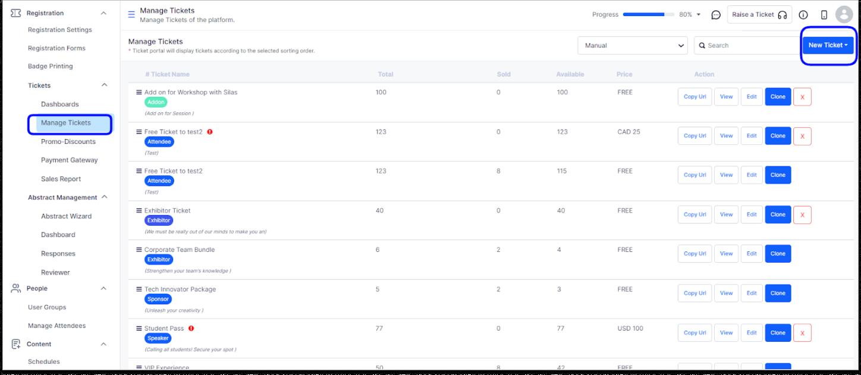This screenshot has width=861, height=375.
Task: Delete the Add on for Workshop with Silas ticket
Action: tap(802, 97)
